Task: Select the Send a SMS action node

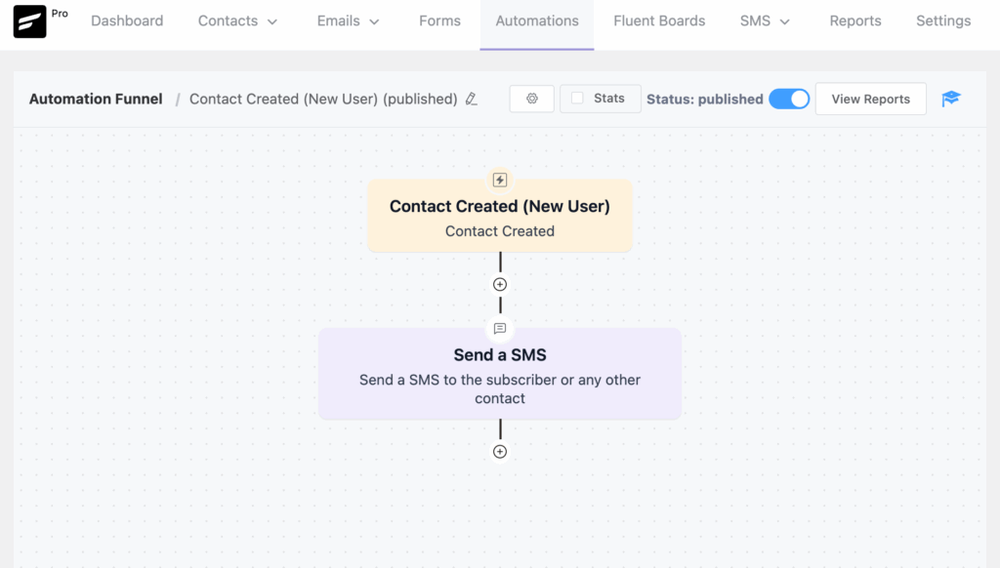Action: 500,374
